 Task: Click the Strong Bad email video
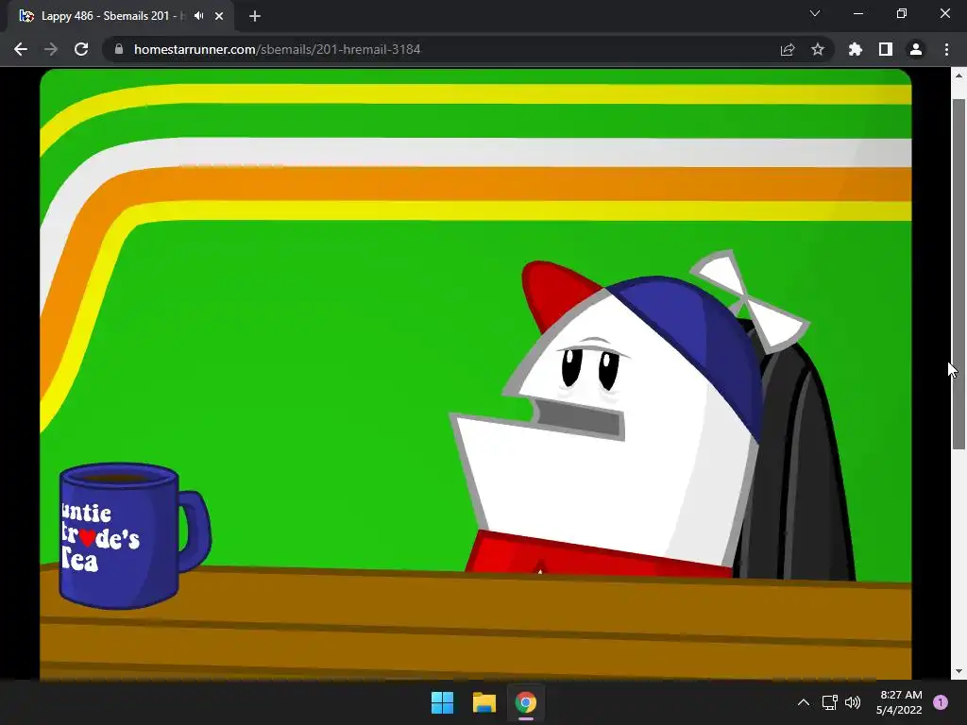[x=476, y=374]
